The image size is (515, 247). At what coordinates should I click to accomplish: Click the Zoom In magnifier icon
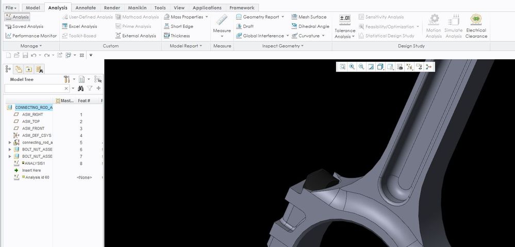pos(352,67)
